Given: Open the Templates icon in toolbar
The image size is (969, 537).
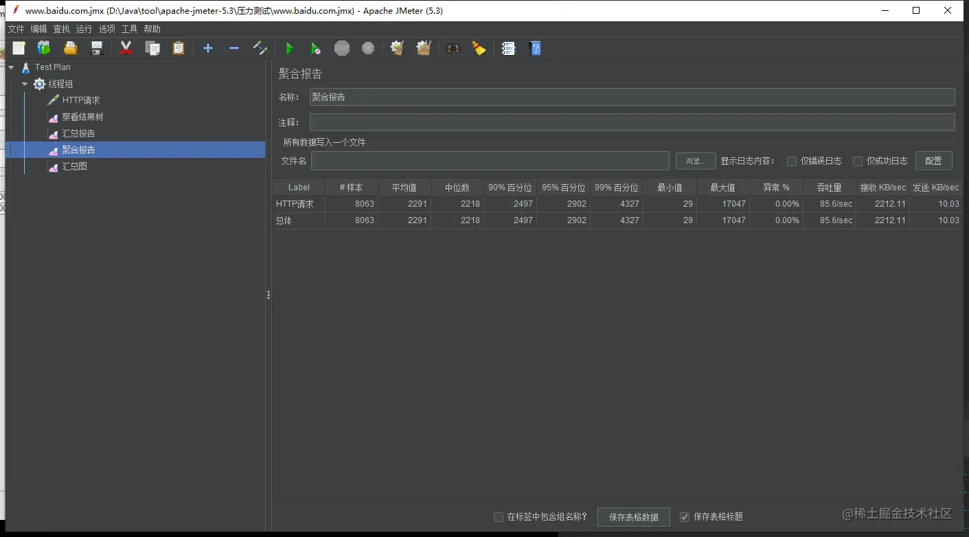Looking at the screenshot, I should [44, 48].
